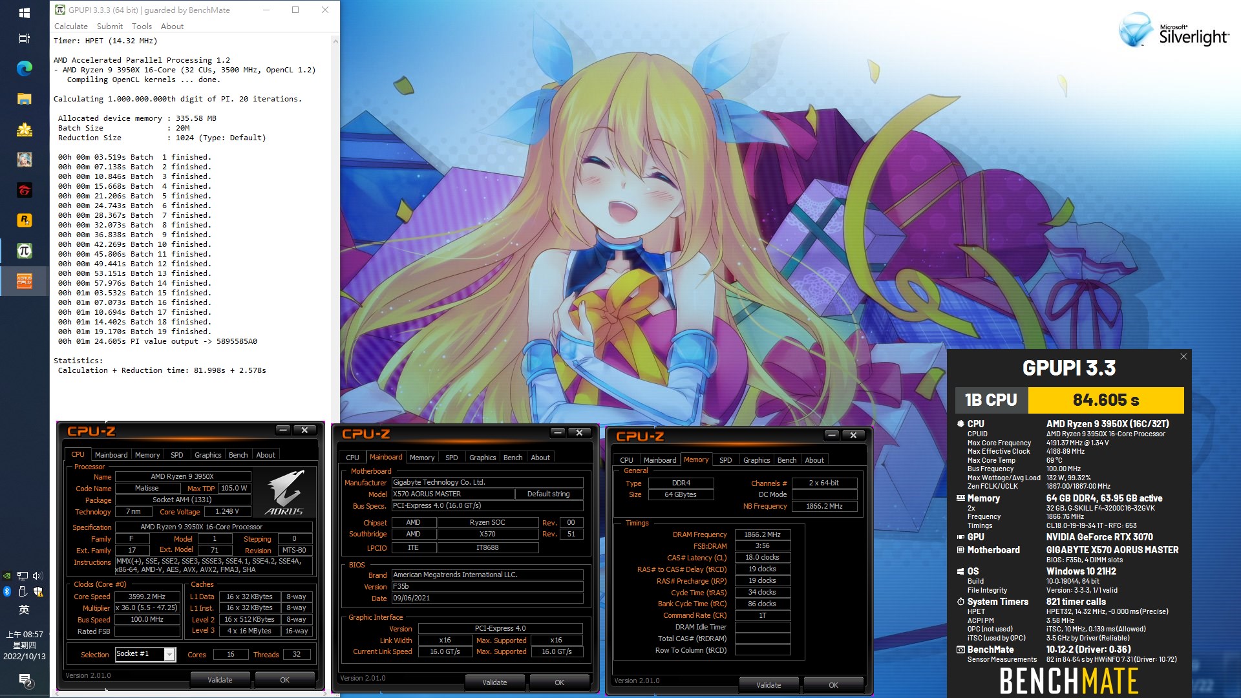Click GPUPI window title bar pi icon

pos(60,10)
